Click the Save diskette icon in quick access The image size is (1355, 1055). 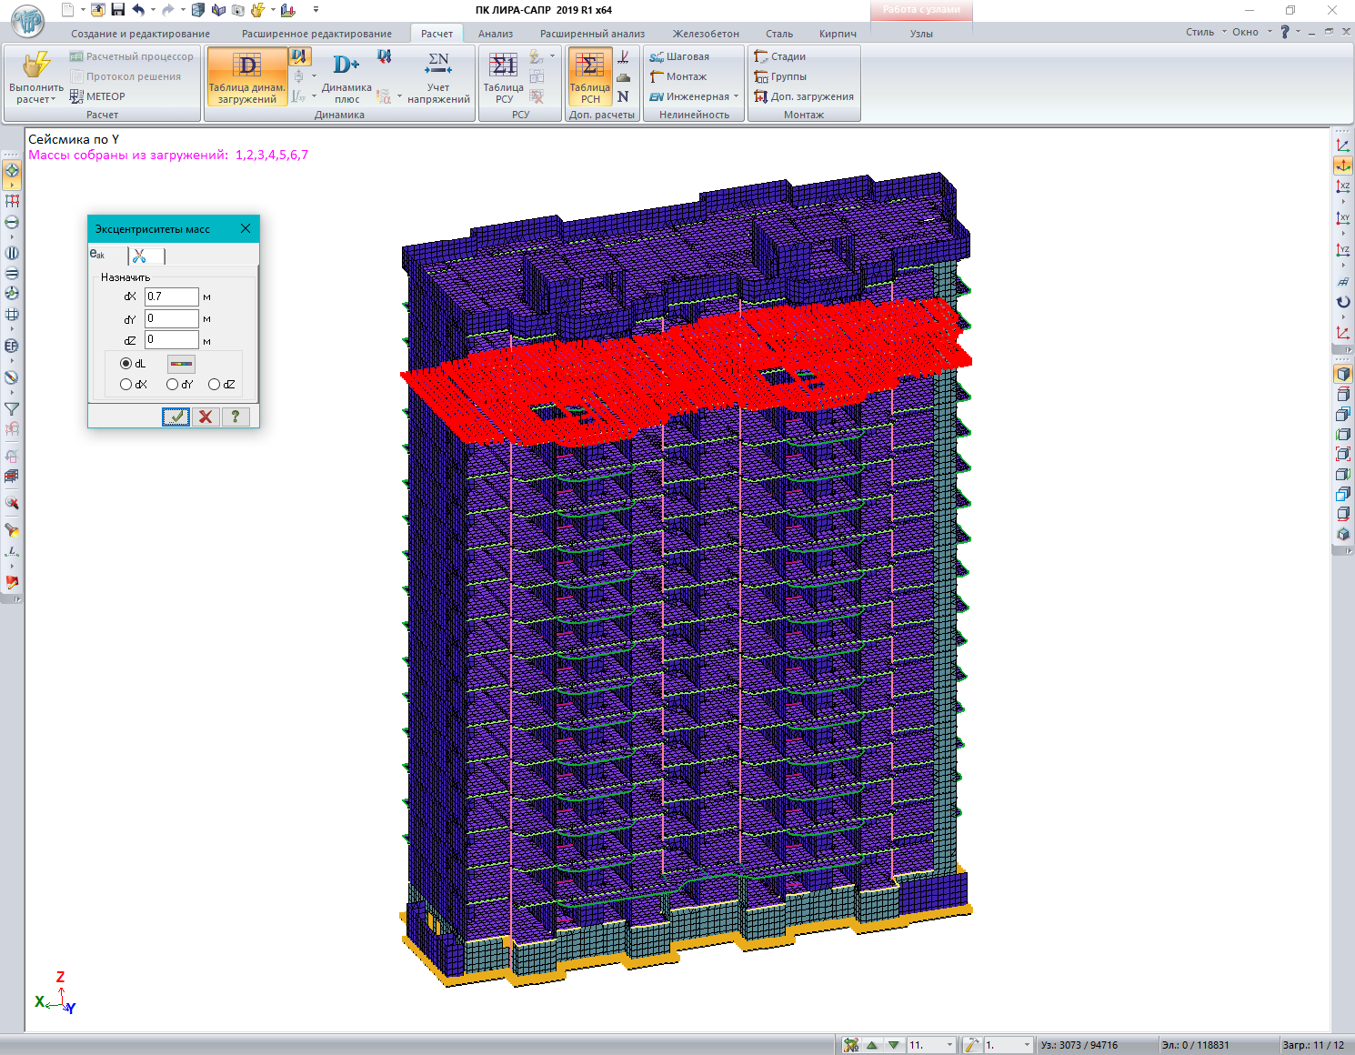pyautogui.click(x=117, y=10)
